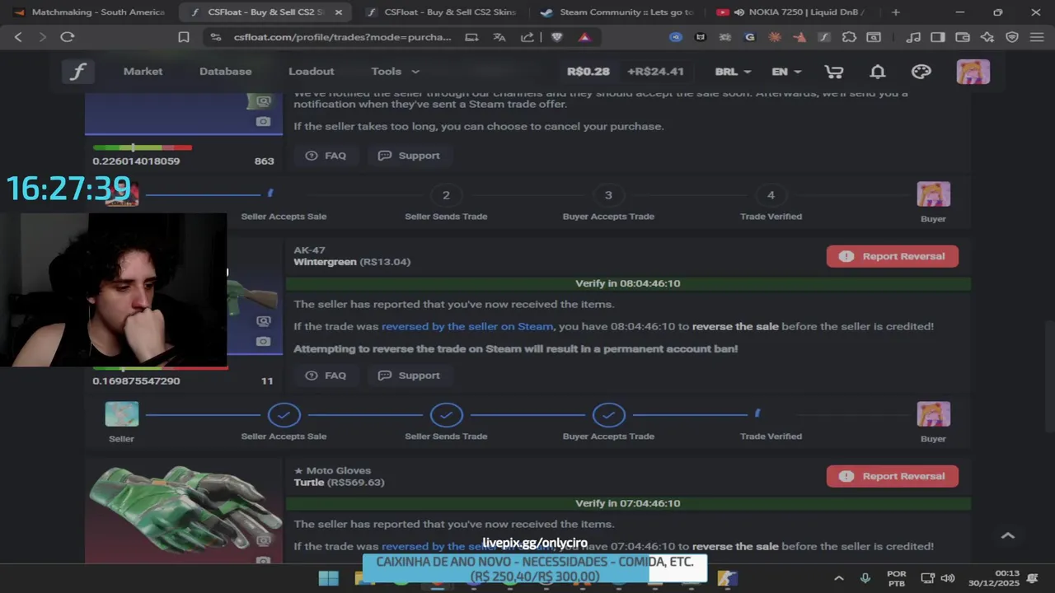This screenshot has height=593, width=1055.
Task: Open Support in the top pending trade
Action: (409, 156)
